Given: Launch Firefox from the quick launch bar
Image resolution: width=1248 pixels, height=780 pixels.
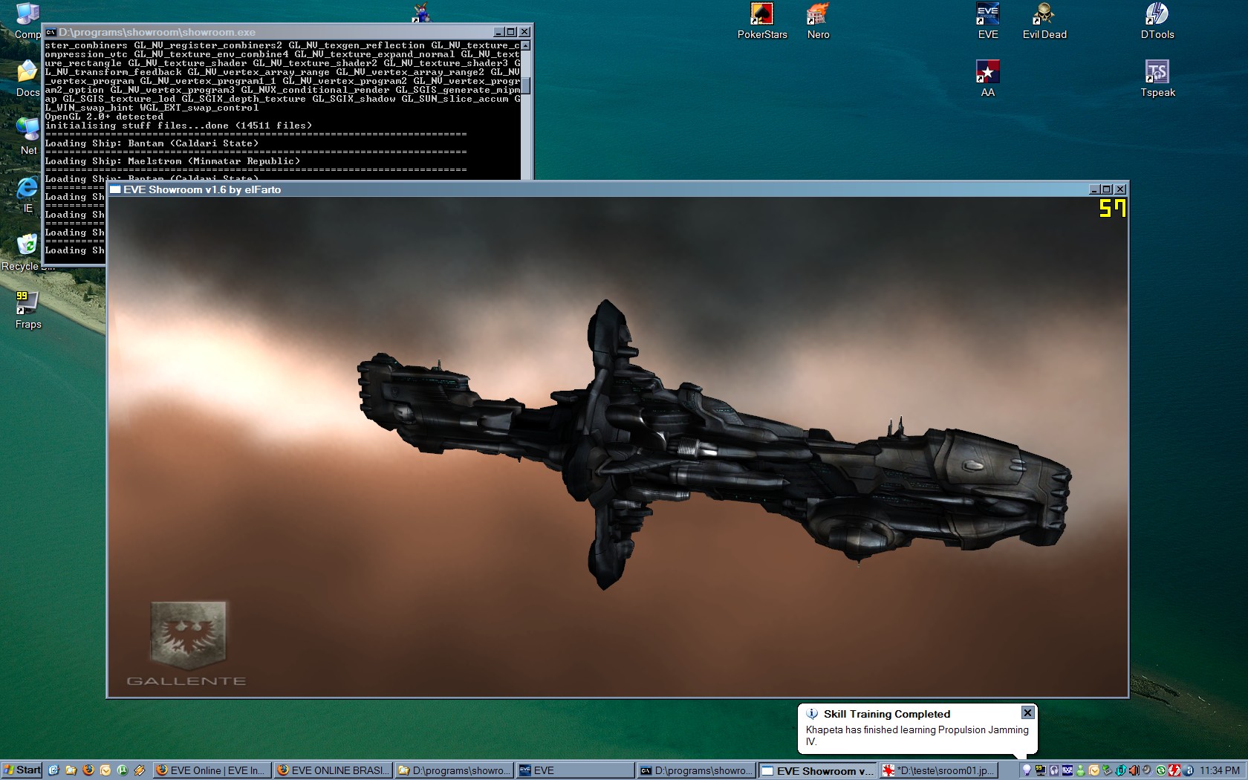Looking at the screenshot, I should 88,770.
